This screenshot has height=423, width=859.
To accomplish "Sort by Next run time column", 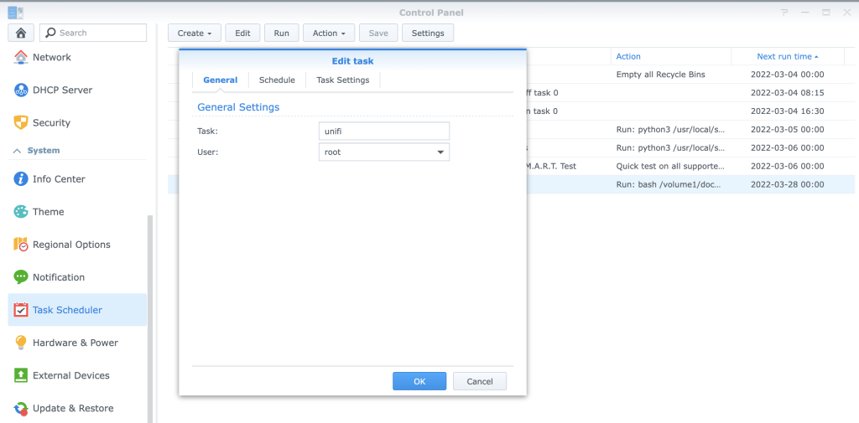I will click(786, 56).
